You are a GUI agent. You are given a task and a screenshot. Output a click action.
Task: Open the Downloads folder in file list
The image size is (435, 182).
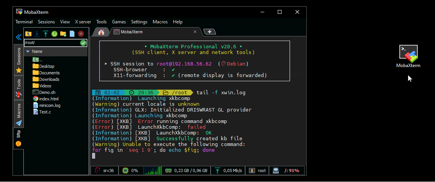pos(49,79)
